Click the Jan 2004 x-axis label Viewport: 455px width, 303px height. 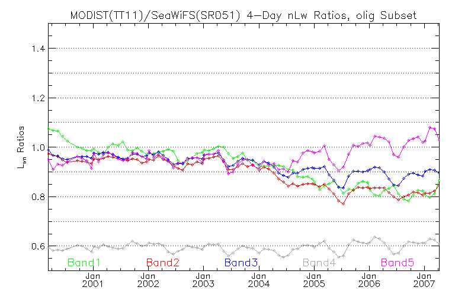(x=259, y=280)
